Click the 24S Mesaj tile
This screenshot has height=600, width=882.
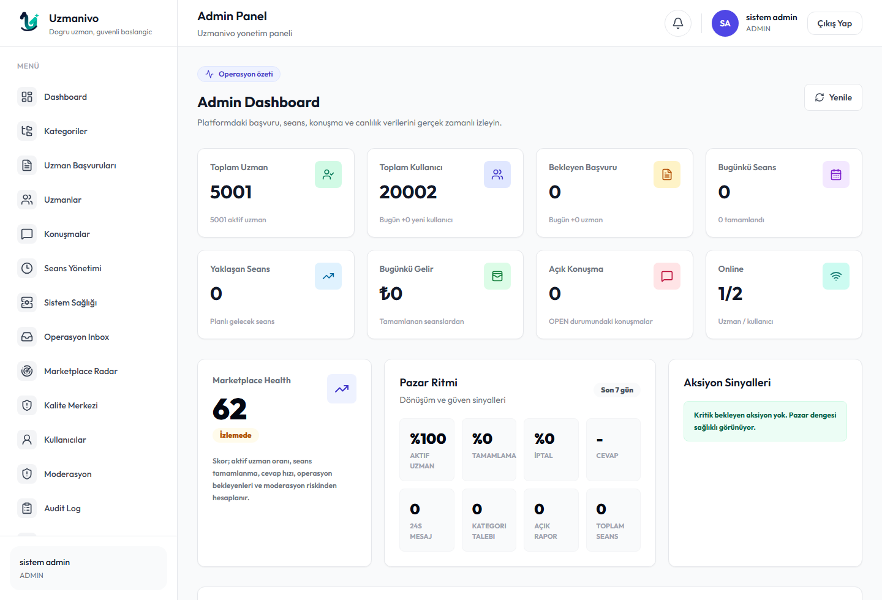point(427,520)
